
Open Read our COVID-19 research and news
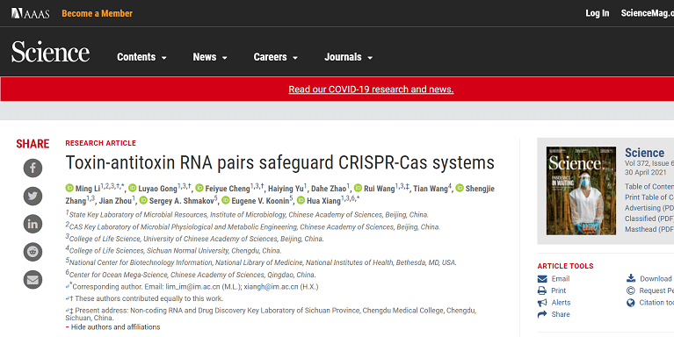371,90
